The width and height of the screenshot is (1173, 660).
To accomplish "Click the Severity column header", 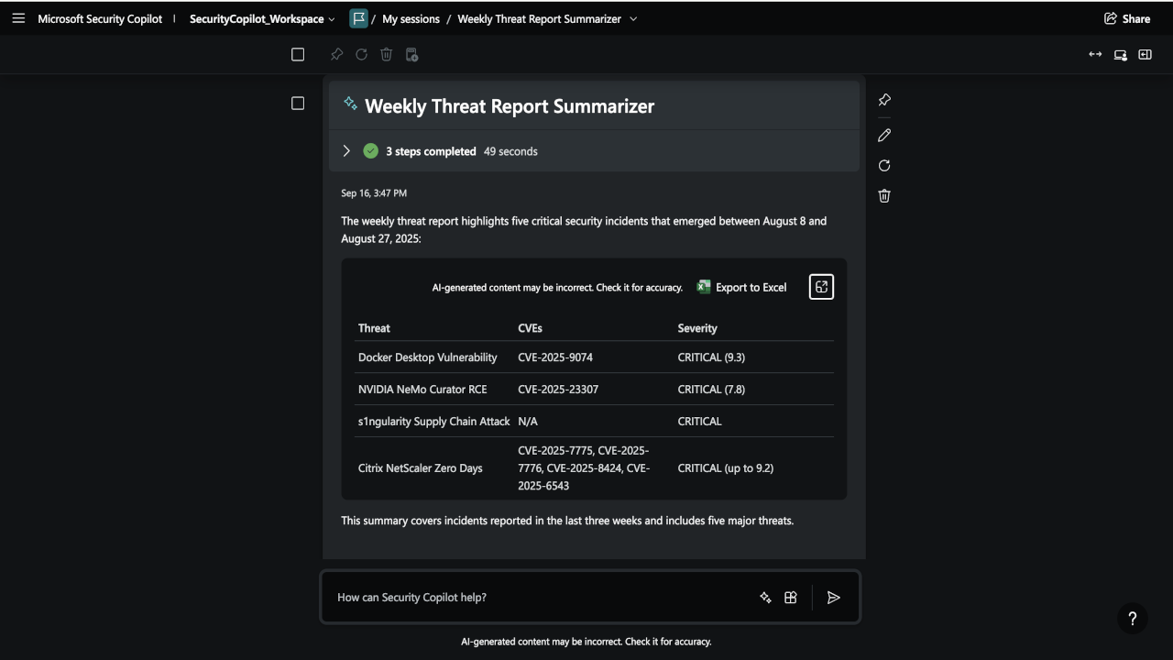I will pyautogui.click(x=697, y=328).
